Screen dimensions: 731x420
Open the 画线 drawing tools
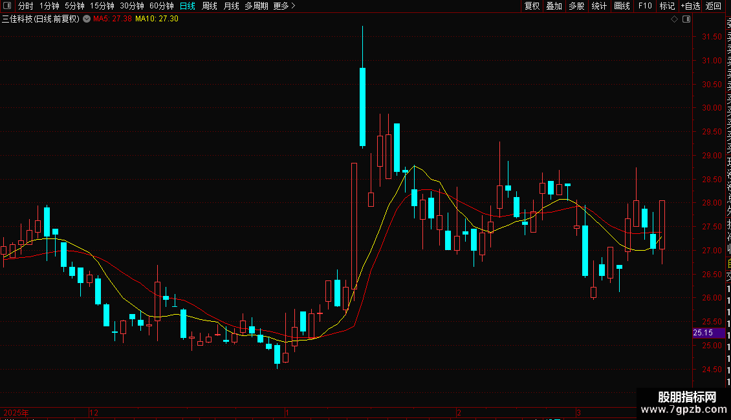click(622, 6)
